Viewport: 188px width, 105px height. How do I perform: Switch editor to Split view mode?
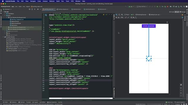[x=177, y=12]
